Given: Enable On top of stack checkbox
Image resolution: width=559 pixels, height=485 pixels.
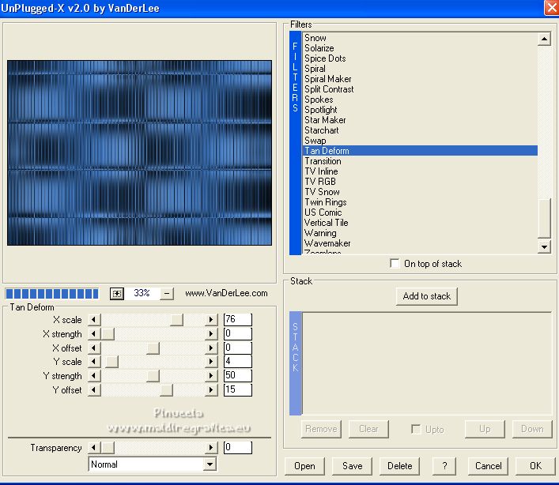Looking at the screenshot, I should pyautogui.click(x=395, y=264).
